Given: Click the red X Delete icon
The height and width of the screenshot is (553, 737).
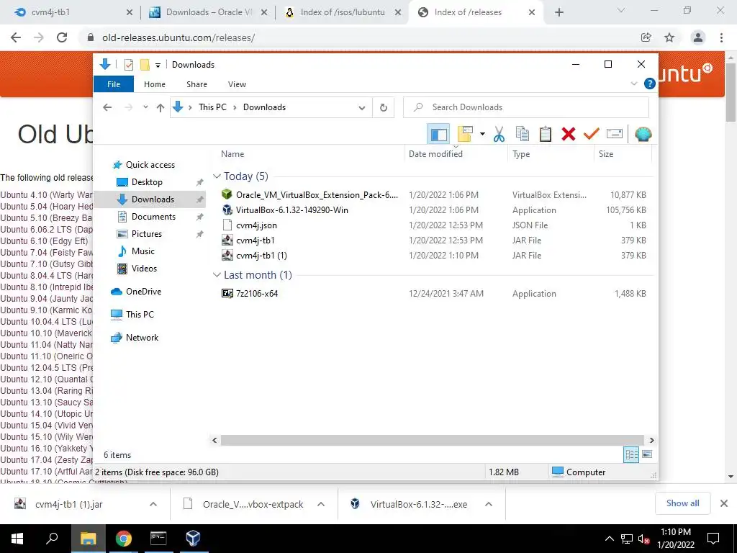Looking at the screenshot, I should pyautogui.click(x=569, y=135).
